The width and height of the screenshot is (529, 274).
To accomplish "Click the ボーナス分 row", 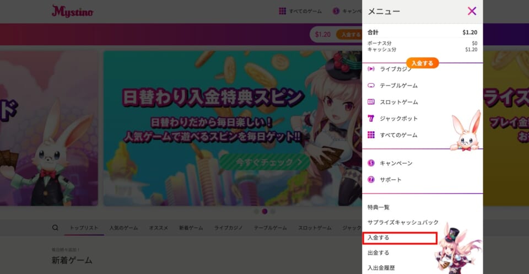I will coord(423,43).
